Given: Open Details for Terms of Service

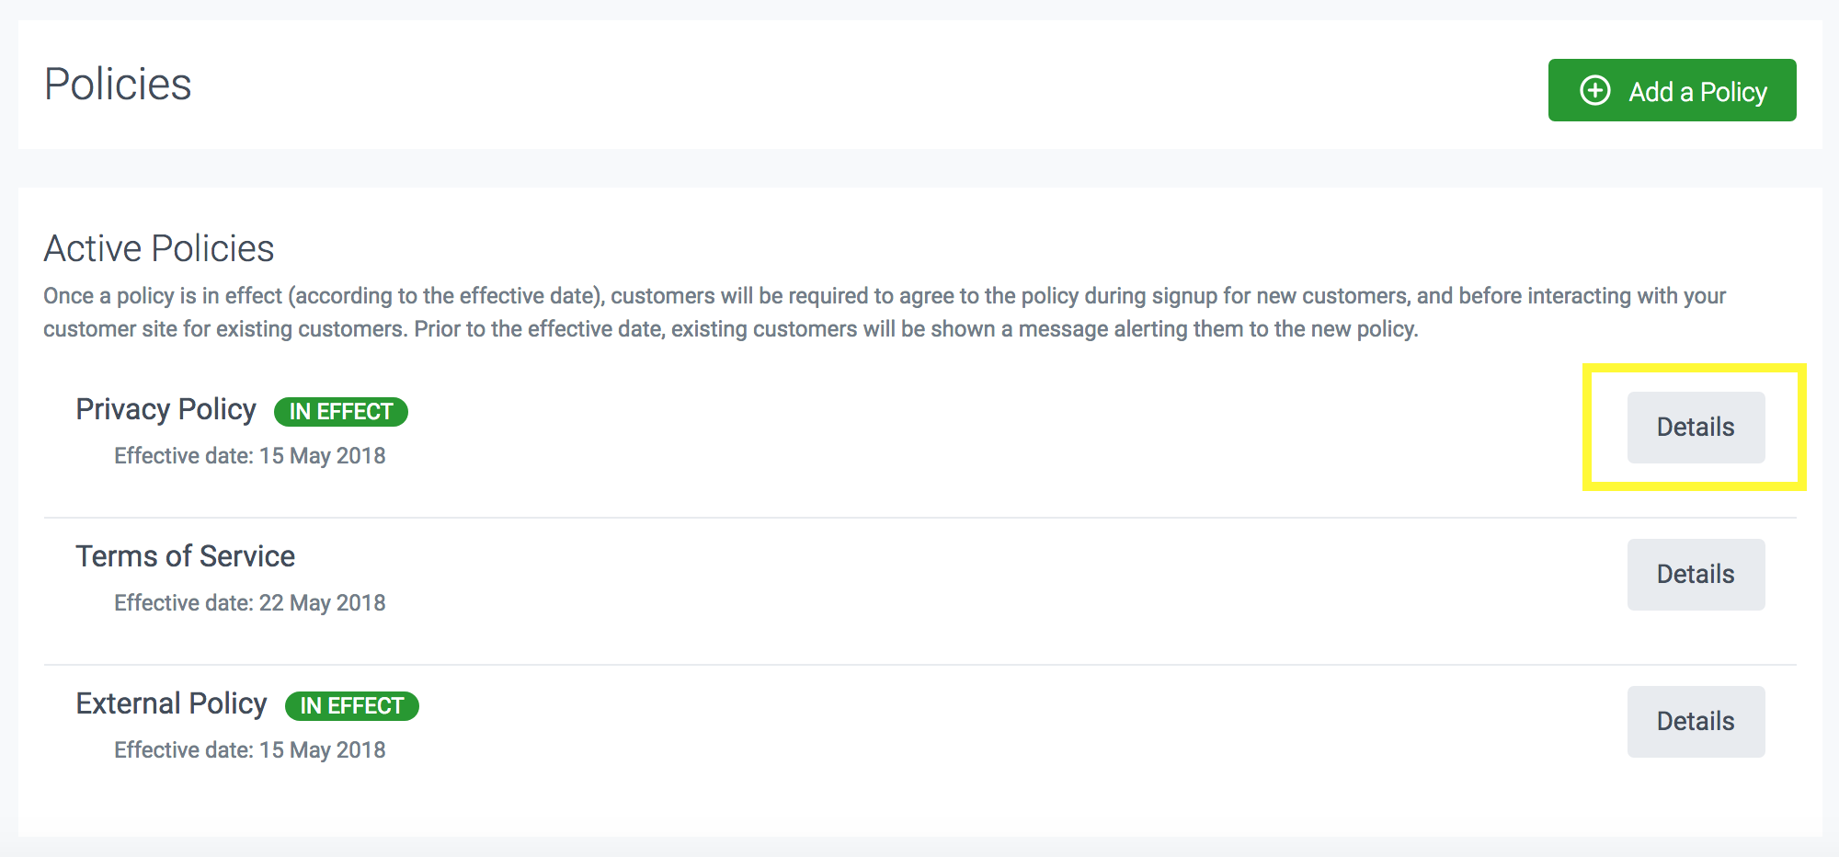Looking at the screenshot, I should pos(1696,575).
